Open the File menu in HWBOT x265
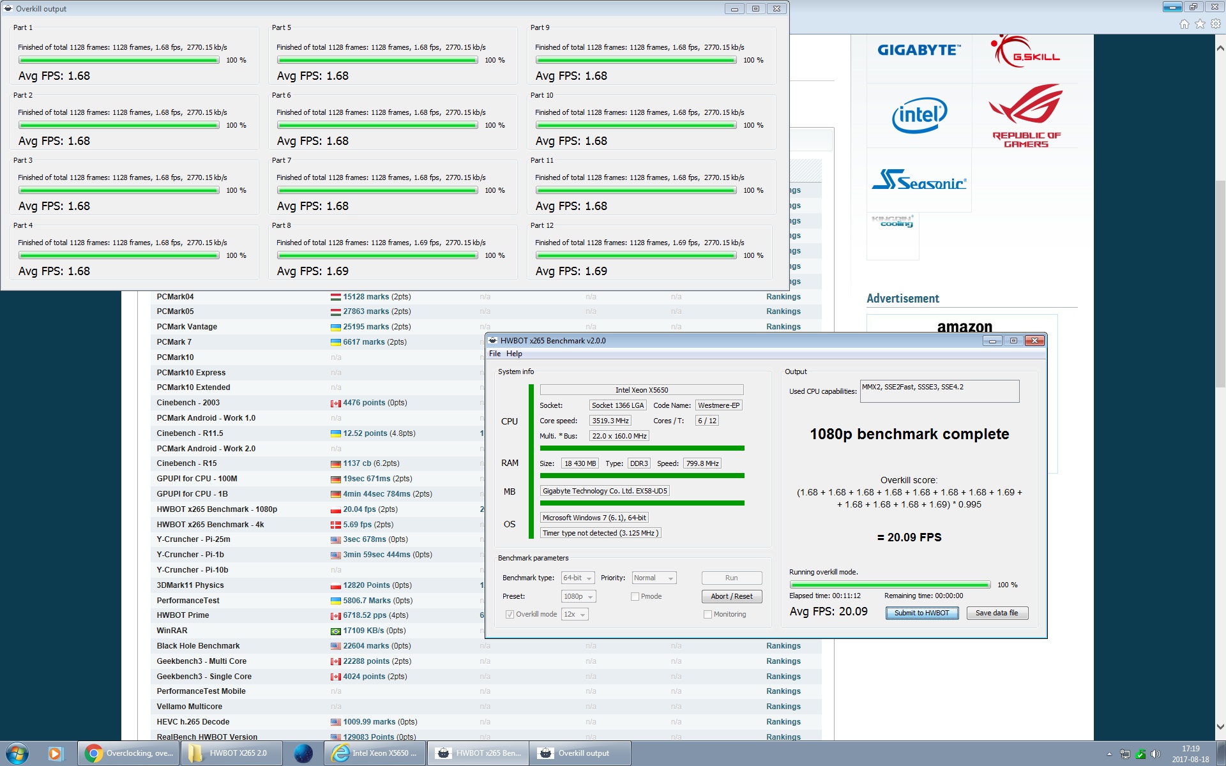Screen dimensions: 1226x766 tap(495, 354)
